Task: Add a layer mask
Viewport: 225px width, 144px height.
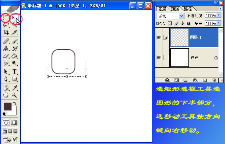Action: 176,80
